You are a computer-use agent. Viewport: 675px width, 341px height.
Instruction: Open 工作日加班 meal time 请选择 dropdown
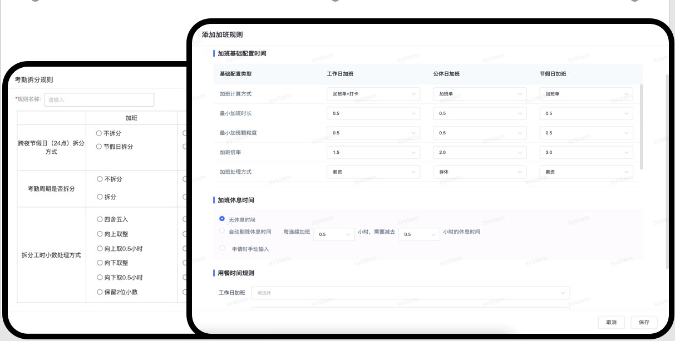coord(410,292)
